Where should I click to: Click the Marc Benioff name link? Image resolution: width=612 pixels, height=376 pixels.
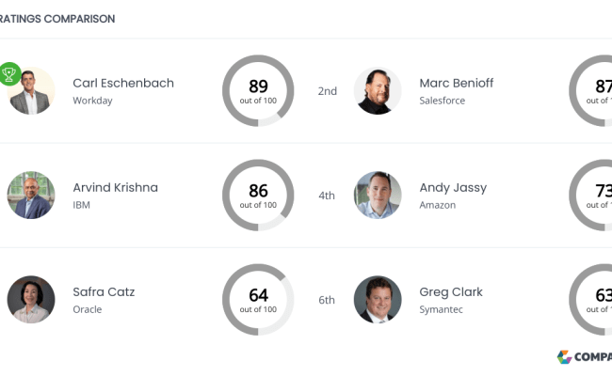coord(457,83)
